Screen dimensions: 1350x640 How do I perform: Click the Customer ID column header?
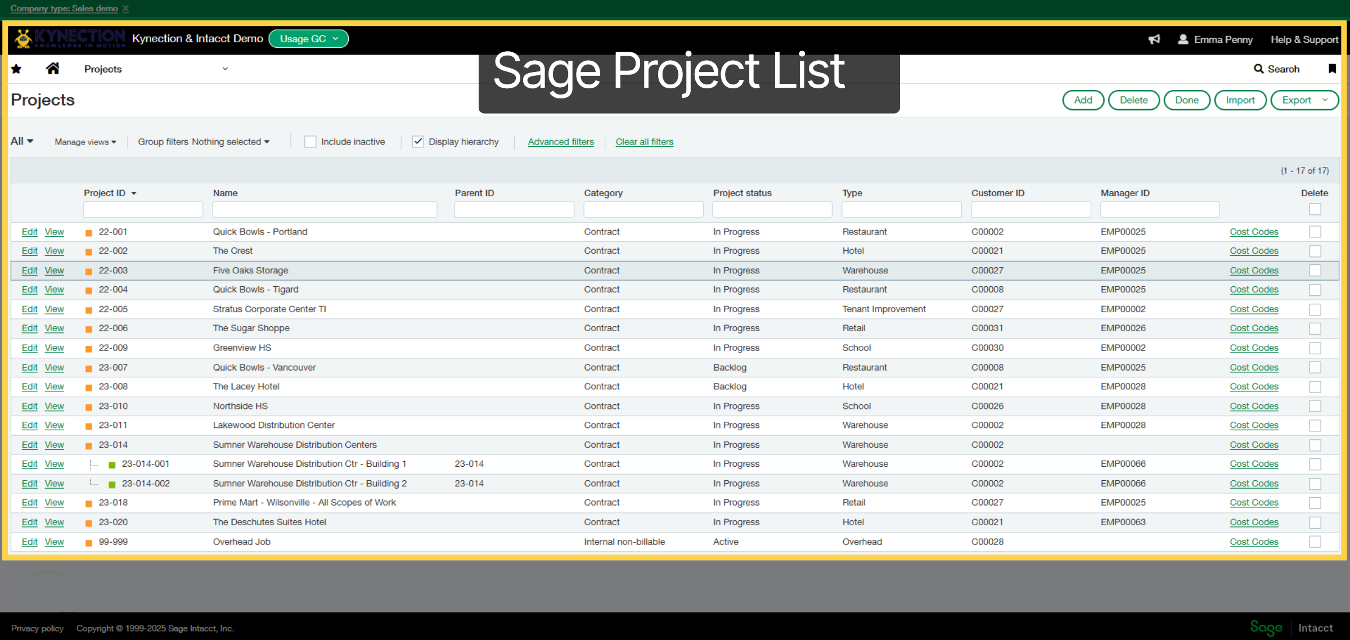point(997,193)
